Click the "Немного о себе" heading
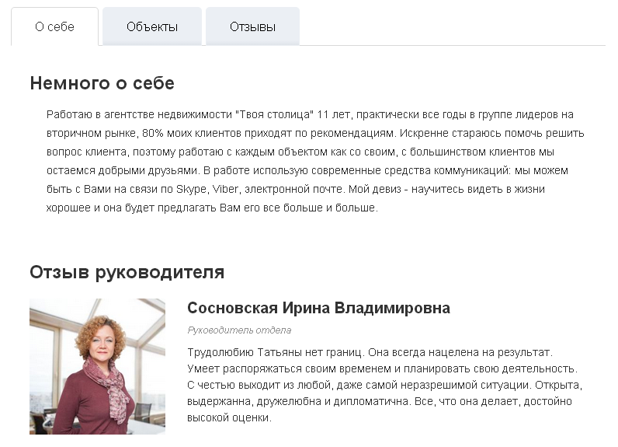 click(102, 83)
